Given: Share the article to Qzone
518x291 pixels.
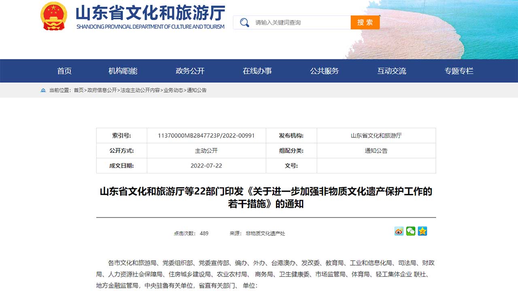Looking at the screenshot, I should 422,231.
